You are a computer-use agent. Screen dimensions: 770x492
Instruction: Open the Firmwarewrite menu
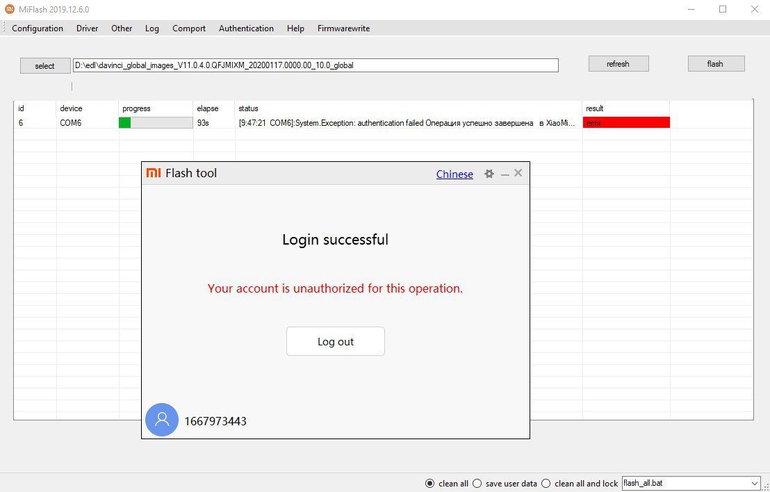point(344,28)
